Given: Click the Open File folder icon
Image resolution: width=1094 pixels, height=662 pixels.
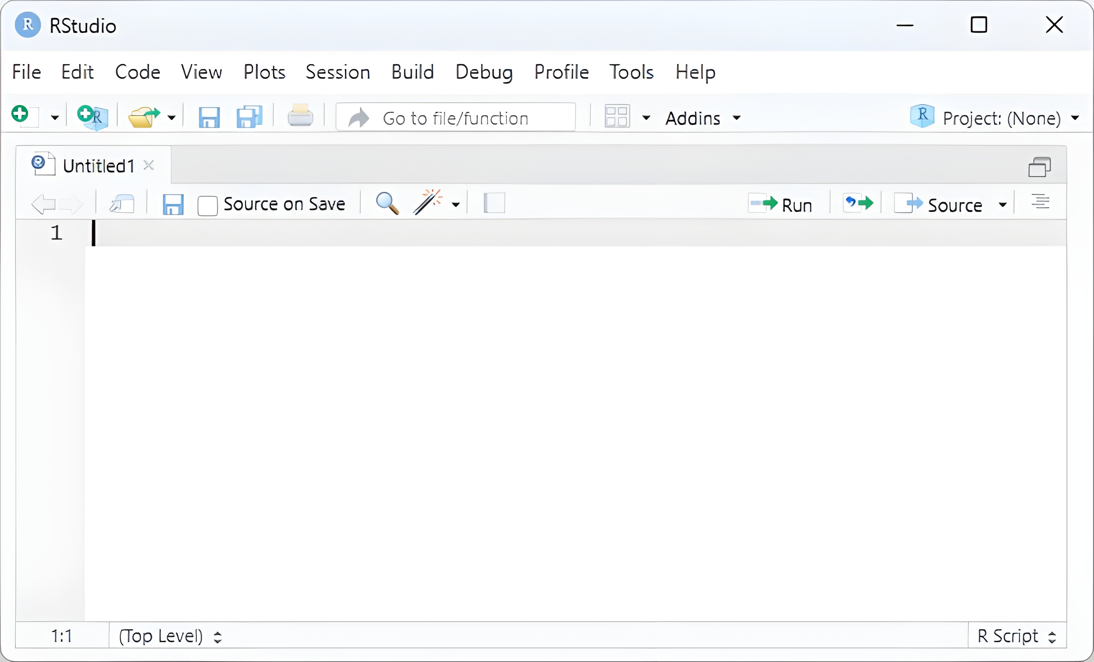Looking at the screenshot, I should click(143, 117).
